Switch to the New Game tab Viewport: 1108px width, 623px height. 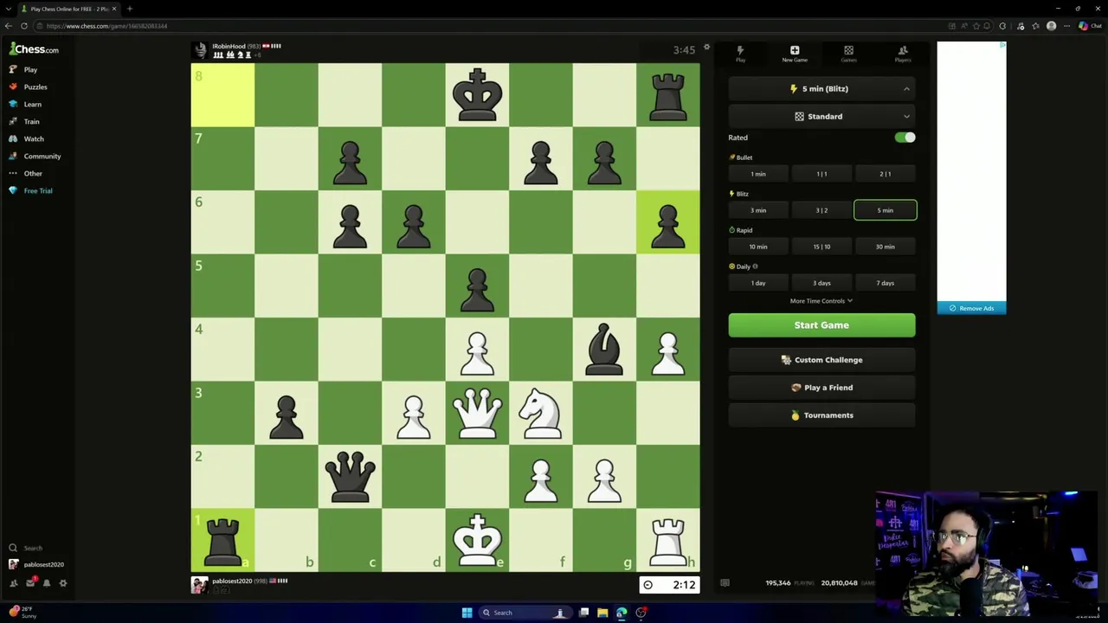coord(795,54)
